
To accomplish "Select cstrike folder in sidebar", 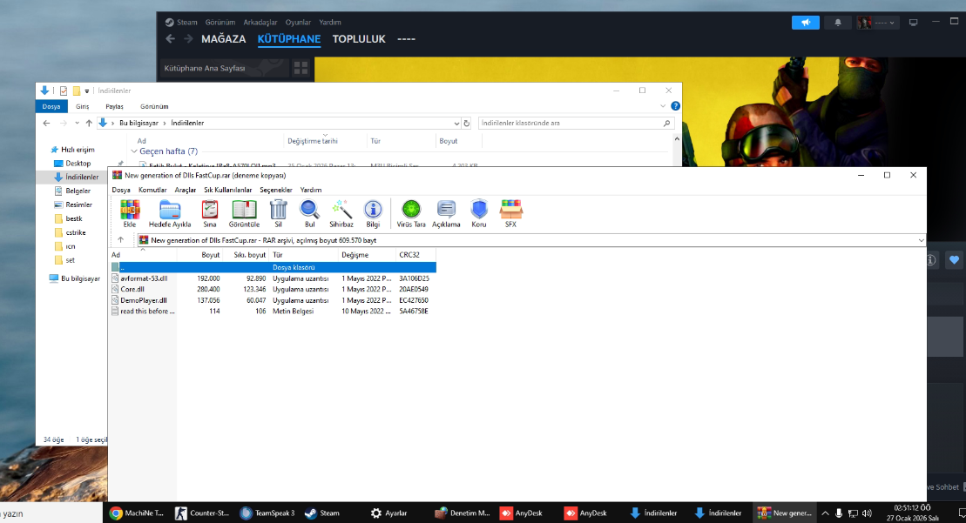I will tap(75, 232).
